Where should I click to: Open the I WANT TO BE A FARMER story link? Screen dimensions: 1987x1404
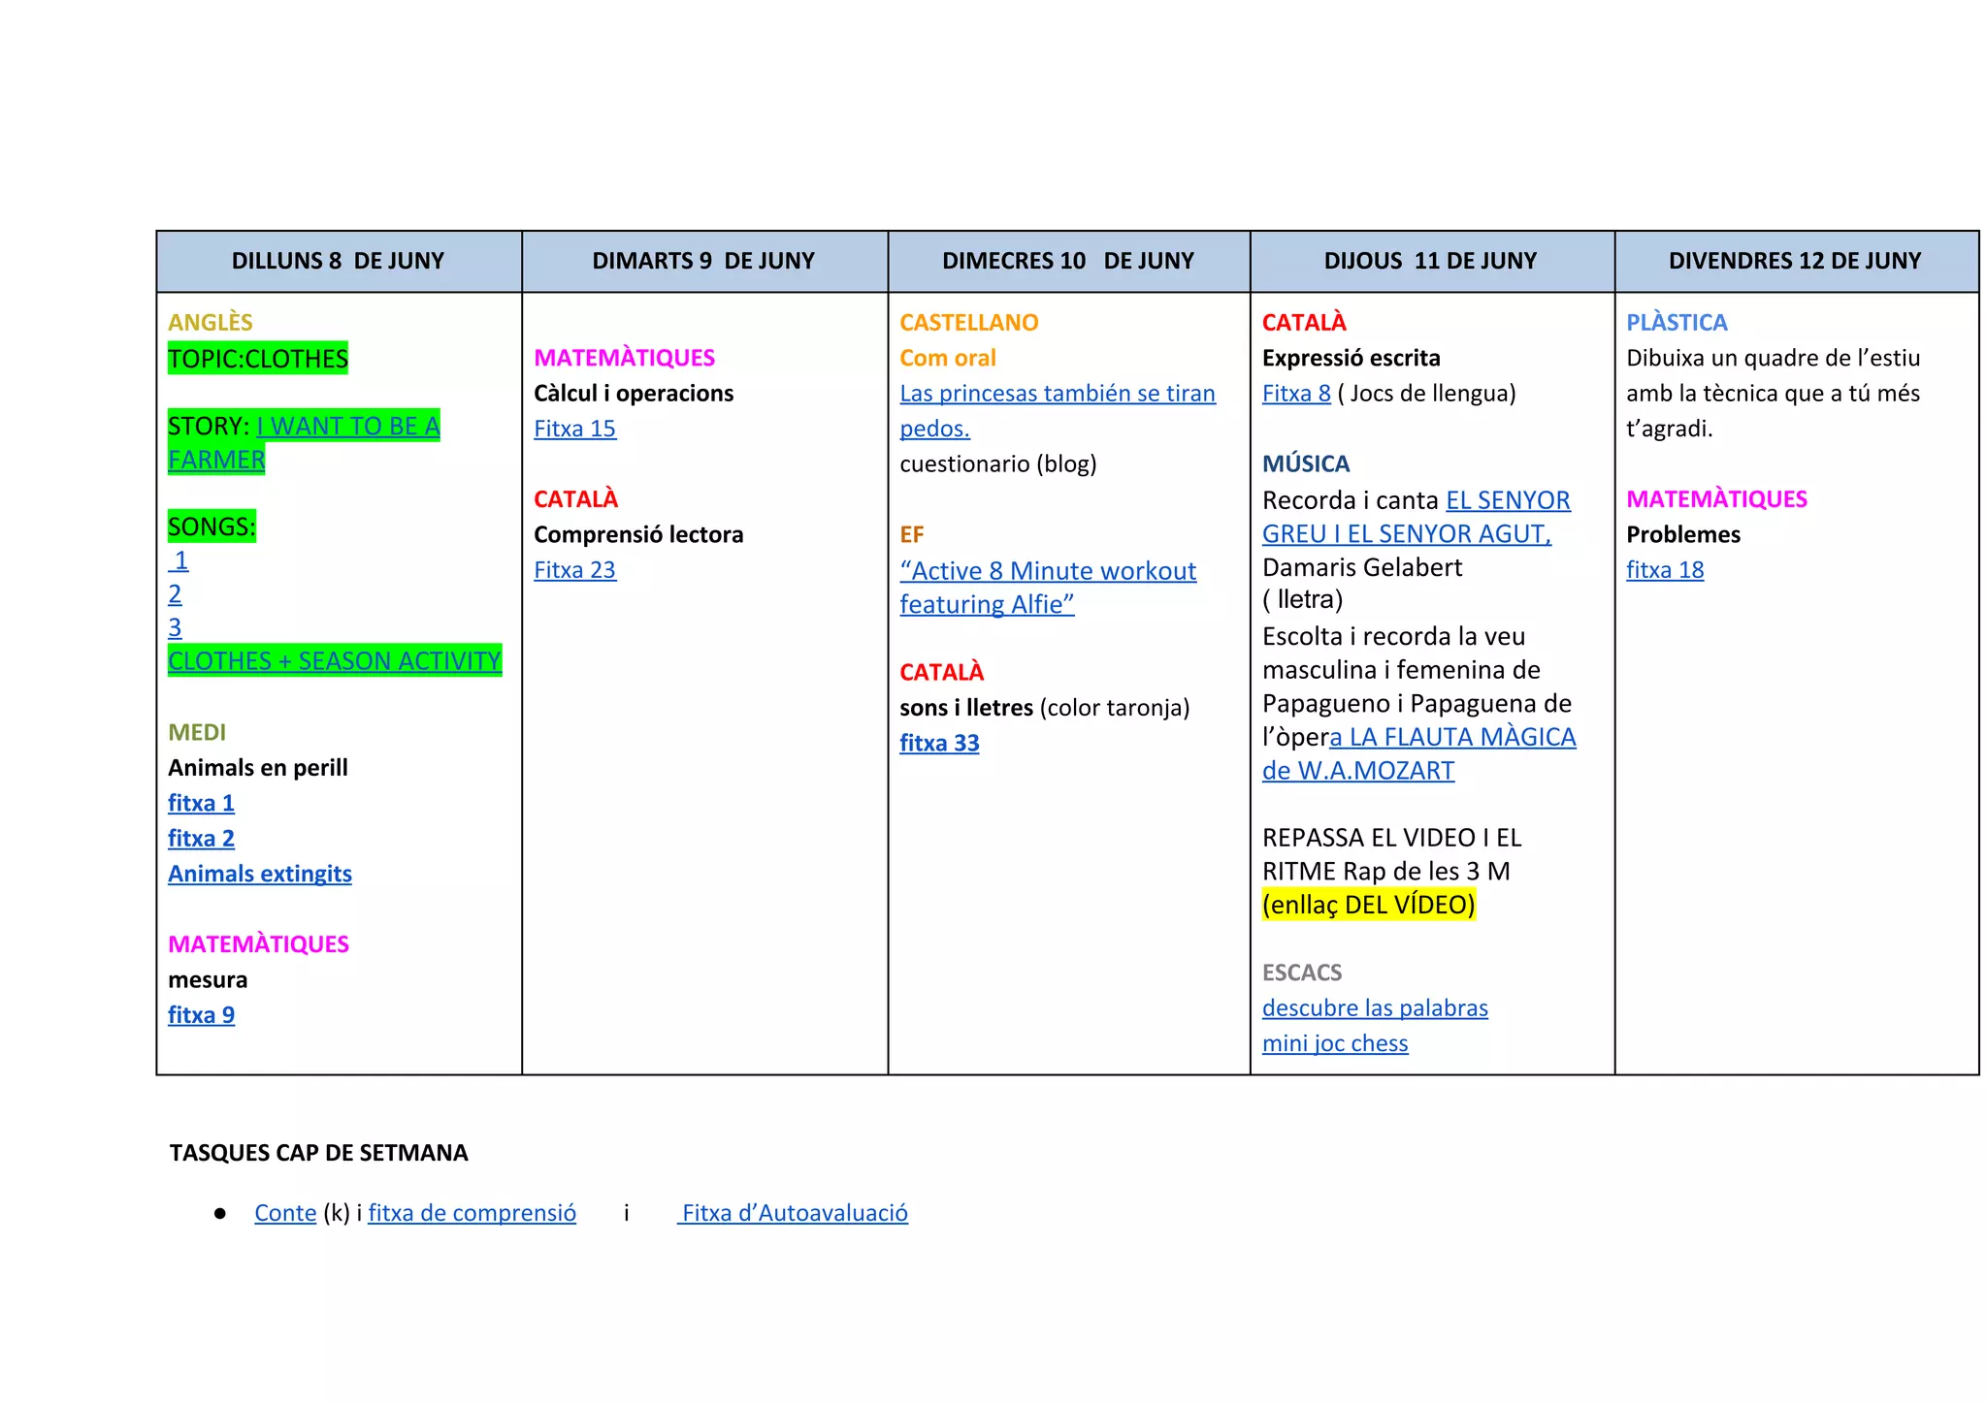click(x=347, y=427)
